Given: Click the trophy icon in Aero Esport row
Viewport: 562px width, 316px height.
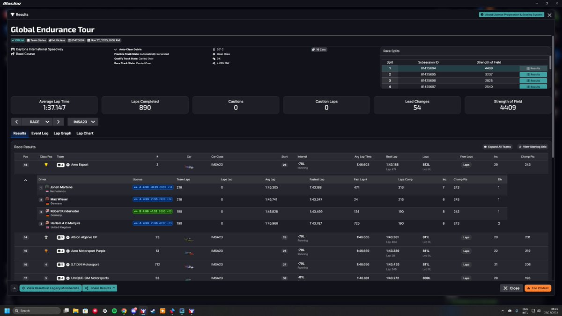Looking at the screenshot, I should click(46, 165).
